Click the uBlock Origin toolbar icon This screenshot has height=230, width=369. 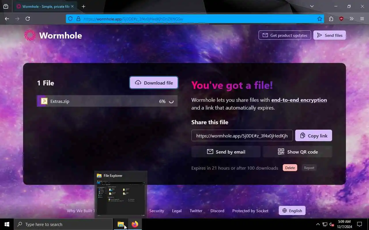[x=341, y=19]
